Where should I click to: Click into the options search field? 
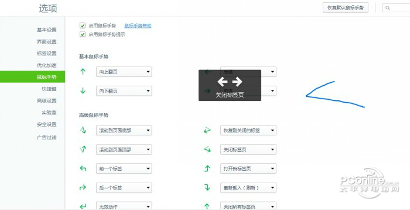click(396, 8)
